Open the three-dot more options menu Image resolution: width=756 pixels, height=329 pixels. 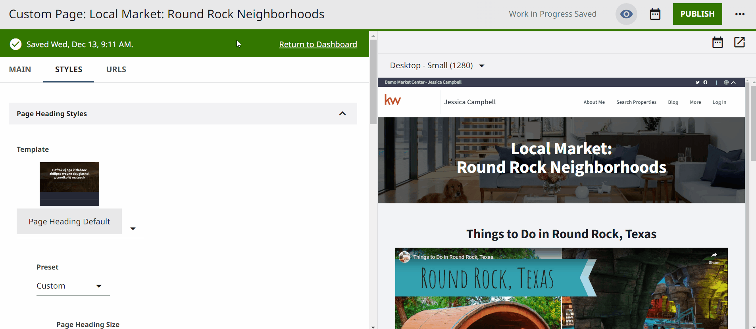[739, 14]
